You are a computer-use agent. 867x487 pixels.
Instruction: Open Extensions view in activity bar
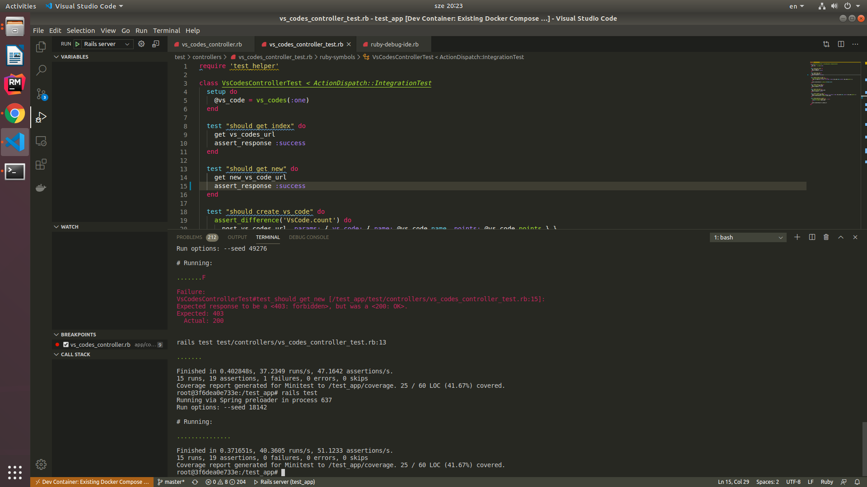(41, 164)
